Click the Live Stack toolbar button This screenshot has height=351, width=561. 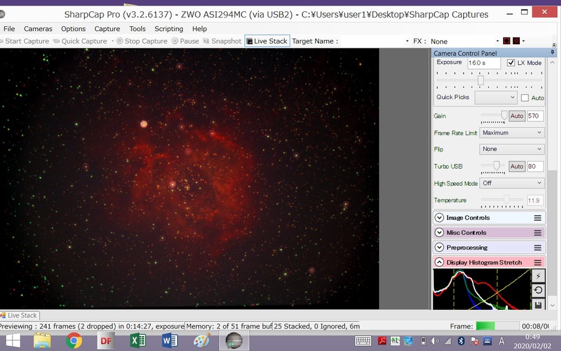click(x=267, y=41)
